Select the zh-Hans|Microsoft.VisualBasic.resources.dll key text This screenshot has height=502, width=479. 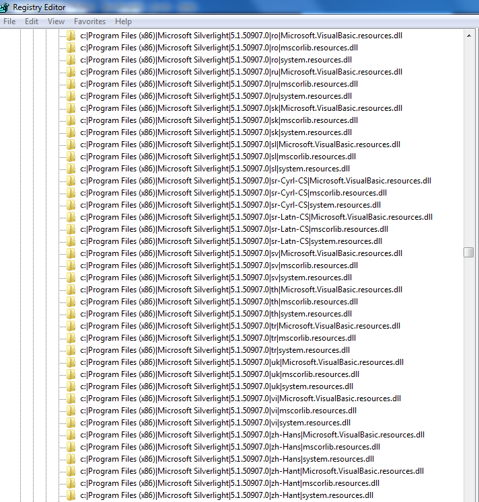(252, 435)
